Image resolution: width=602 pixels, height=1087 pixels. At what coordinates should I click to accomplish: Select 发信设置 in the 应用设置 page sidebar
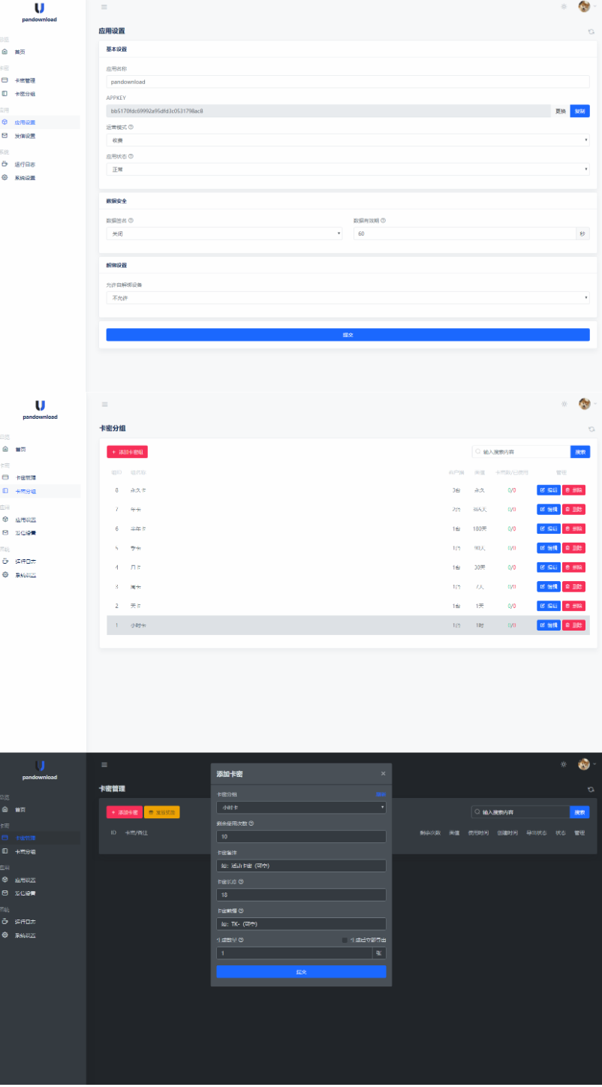click(x=25, y=136)
